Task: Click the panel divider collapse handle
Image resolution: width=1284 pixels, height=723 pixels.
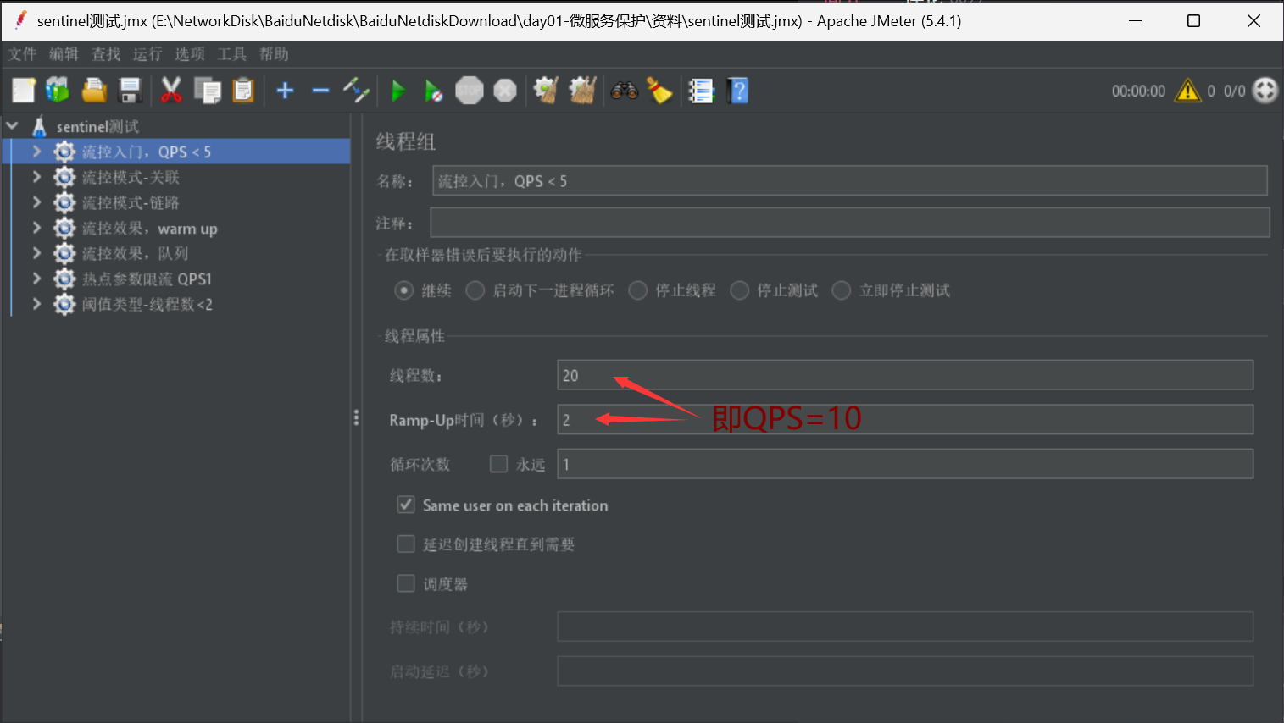Action: coord(356,417)
